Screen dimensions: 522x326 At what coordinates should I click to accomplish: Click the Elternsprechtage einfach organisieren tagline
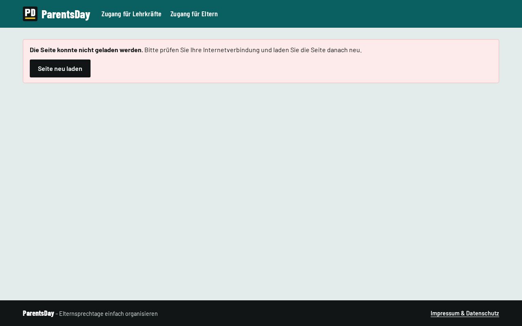108,314
